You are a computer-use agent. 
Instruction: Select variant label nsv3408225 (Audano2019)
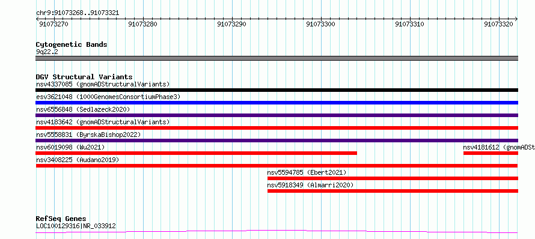(78, 160)
